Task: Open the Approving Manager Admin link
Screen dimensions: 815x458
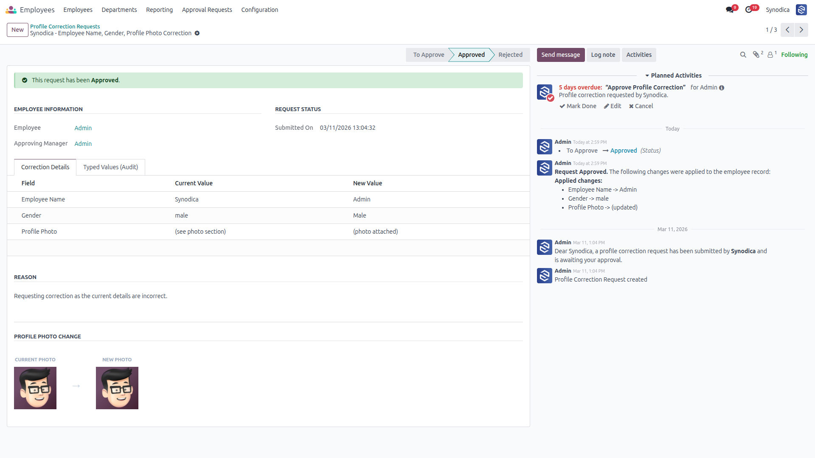Action: (x=83, y=144)
